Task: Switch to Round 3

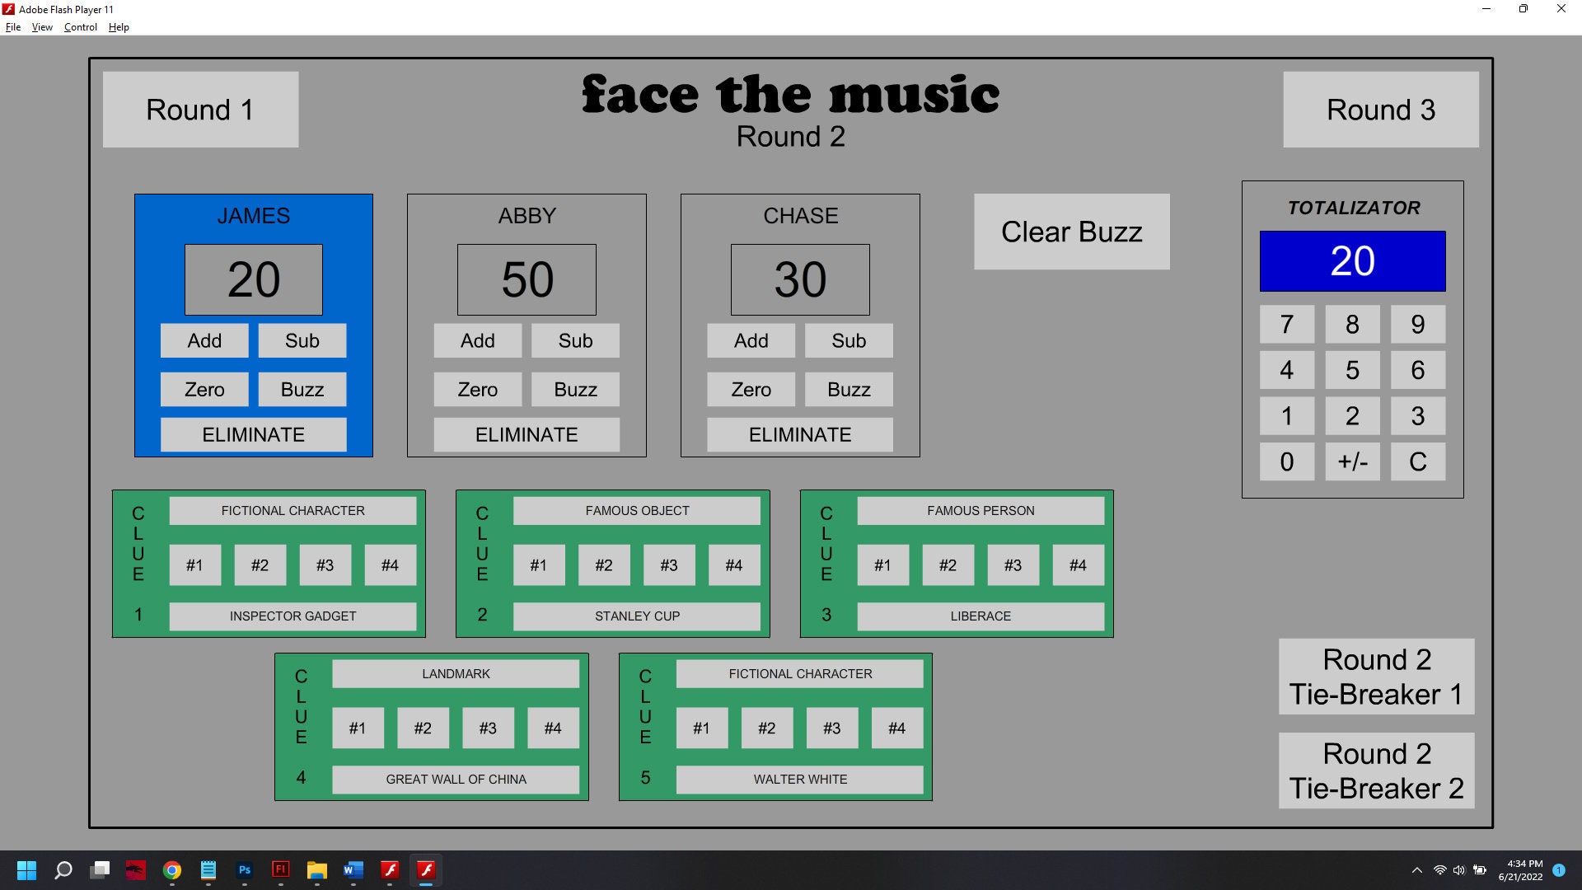Action: pos(1380,109)
